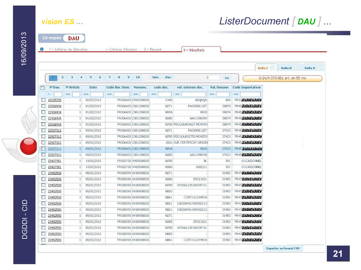This screenshot has width=361, height=270.
Task: Open DAU 22927312 link in highlighted N934 row
Action: [55, 149]
